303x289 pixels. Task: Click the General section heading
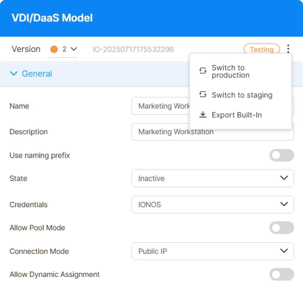click(x=37, y=74)
